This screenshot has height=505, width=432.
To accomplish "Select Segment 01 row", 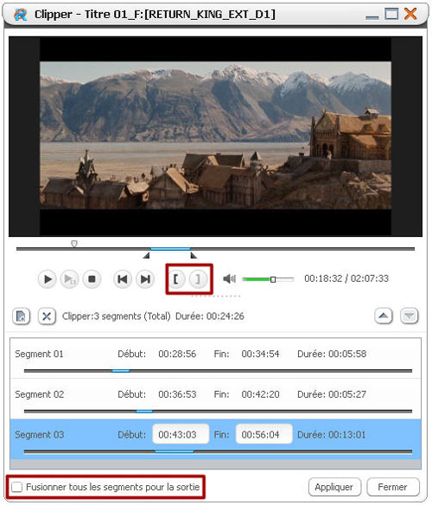I will click(216, 358).
